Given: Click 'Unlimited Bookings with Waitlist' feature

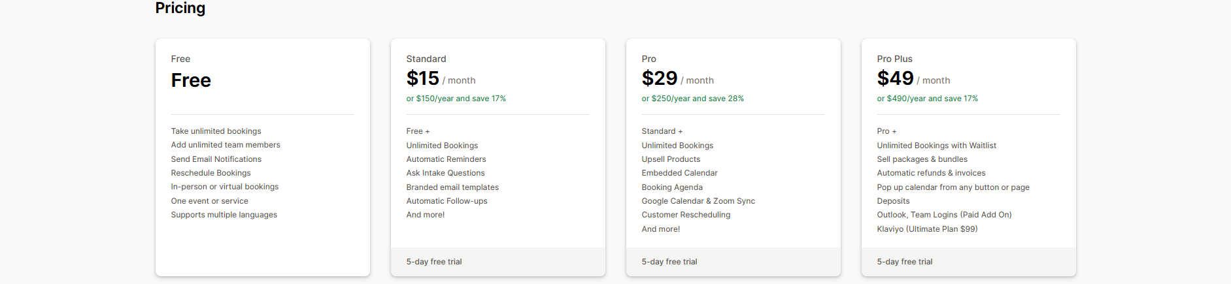Looking at the screenshot, I should (x=936, y=146).
